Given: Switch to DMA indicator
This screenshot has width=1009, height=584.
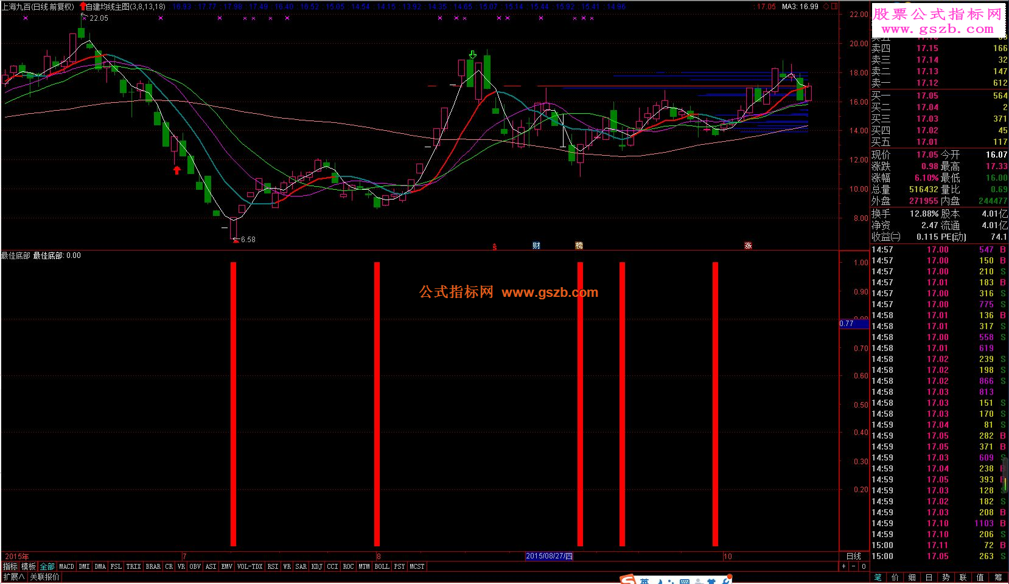Looking at the screenshot, I should [100, 566].
